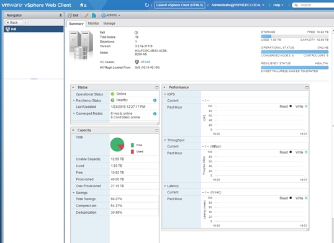Select the 8x8 item in Navigator
Viewport: 334px width, 243px height.
click(34, 29)
